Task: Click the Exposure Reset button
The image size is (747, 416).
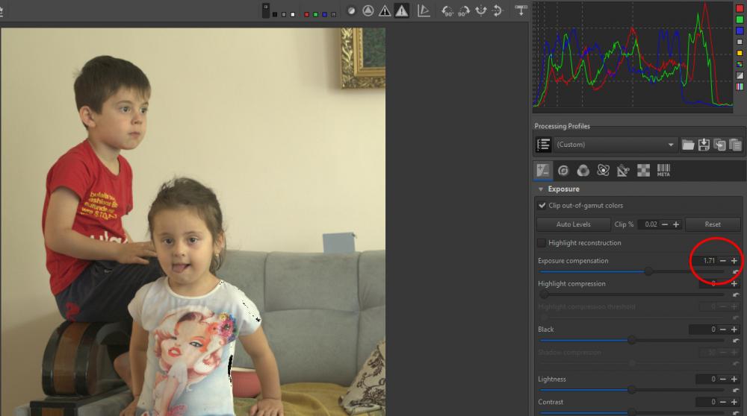Action: click(713, 224)
